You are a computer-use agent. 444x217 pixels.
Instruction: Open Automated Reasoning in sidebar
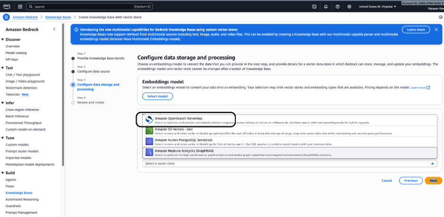[x=22, y=199]
